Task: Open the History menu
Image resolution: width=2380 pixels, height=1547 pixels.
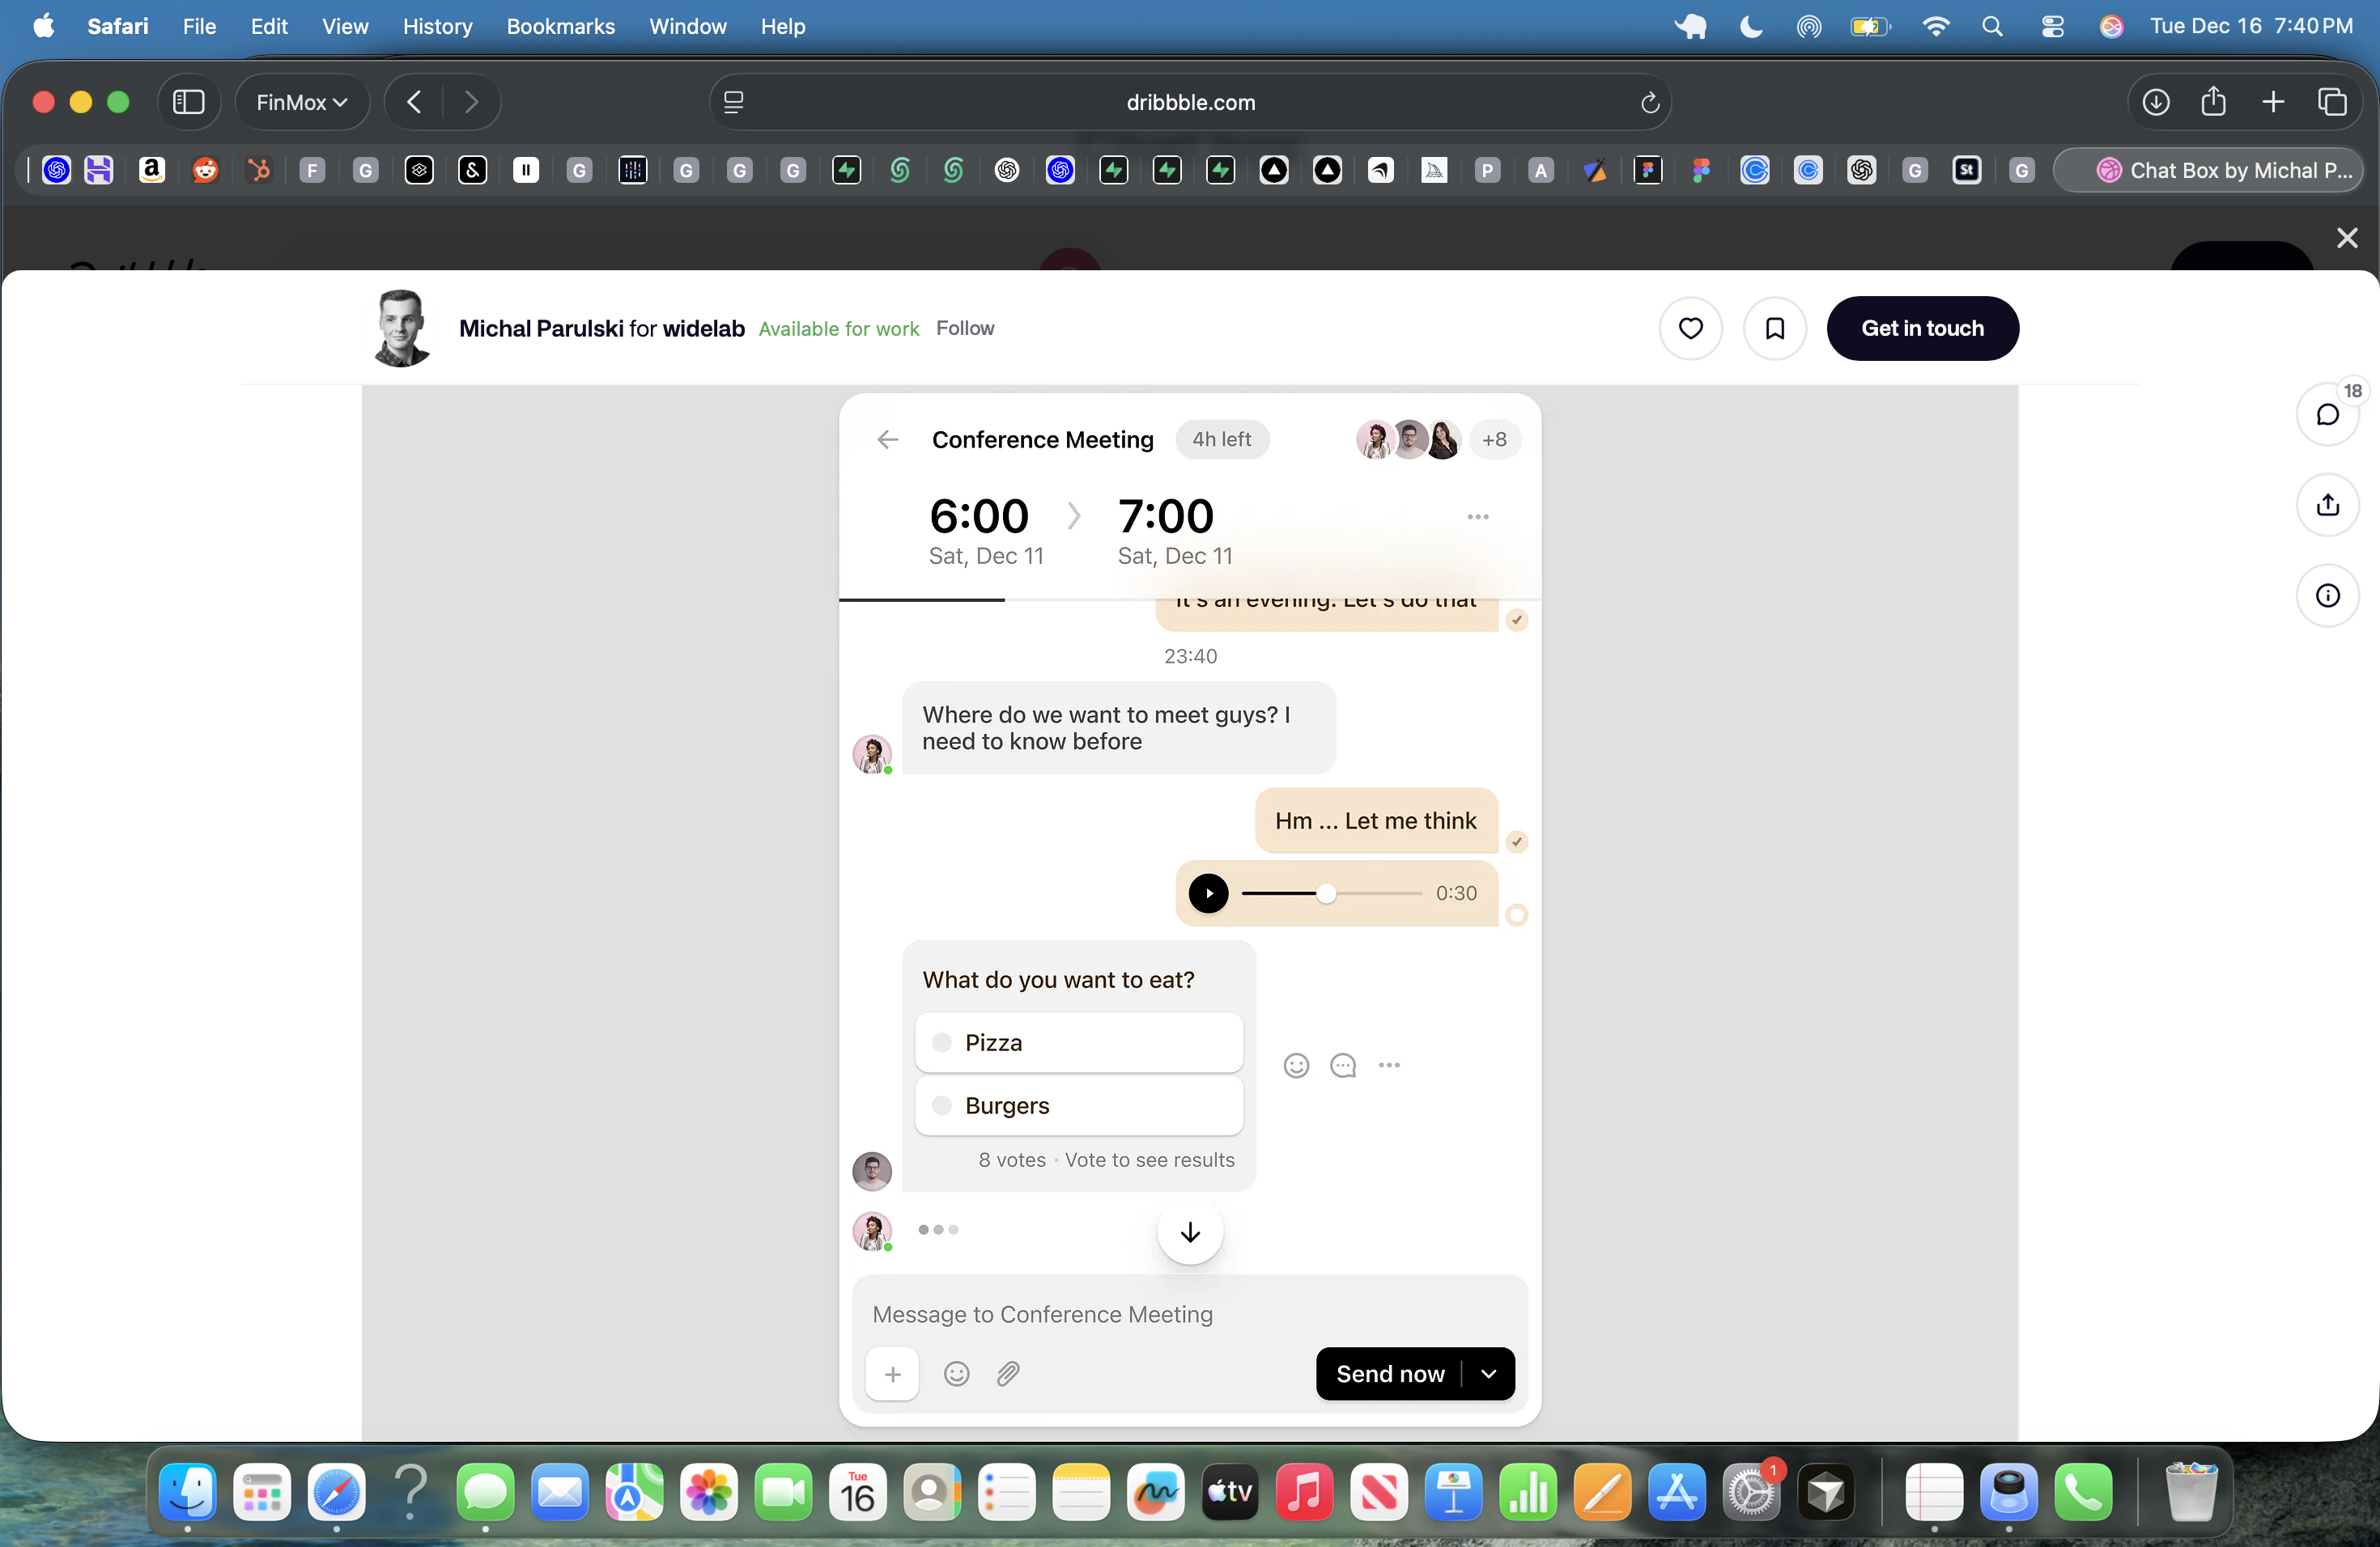Action: [437, 27]
